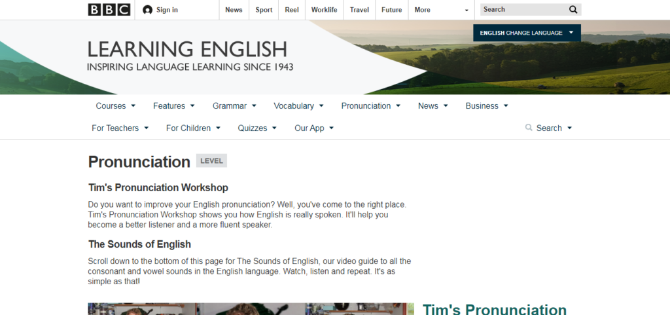670x315 pixels.
Task: Click magnifier icon beside Learning English Search
Action: (529, 127)
